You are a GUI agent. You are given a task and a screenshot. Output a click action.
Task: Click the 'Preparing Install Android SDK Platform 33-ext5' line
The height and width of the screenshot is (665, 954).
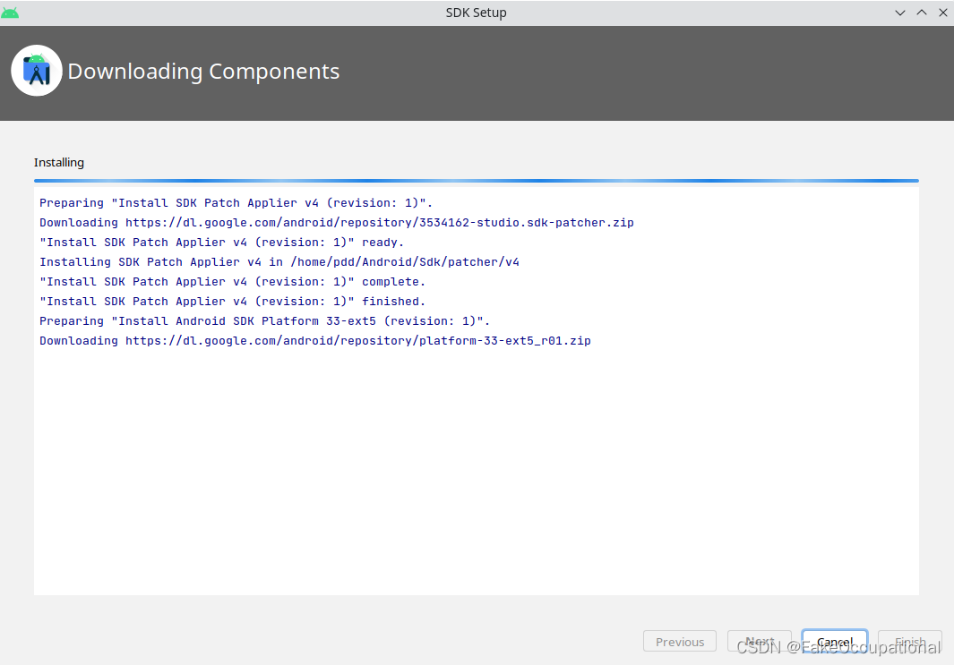(264, 321)
